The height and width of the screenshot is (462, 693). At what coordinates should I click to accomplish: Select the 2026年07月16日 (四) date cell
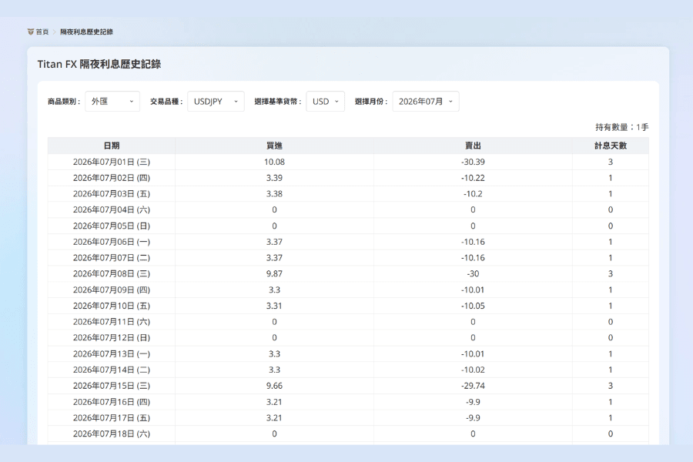coord(112,402)
